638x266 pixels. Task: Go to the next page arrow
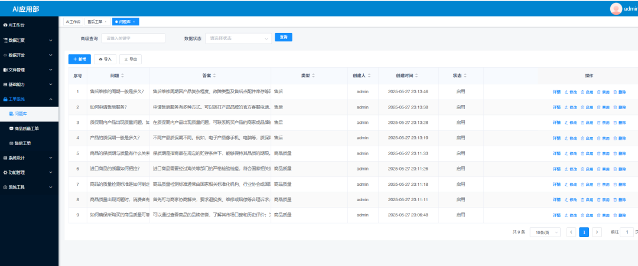[x=597, y=232]
